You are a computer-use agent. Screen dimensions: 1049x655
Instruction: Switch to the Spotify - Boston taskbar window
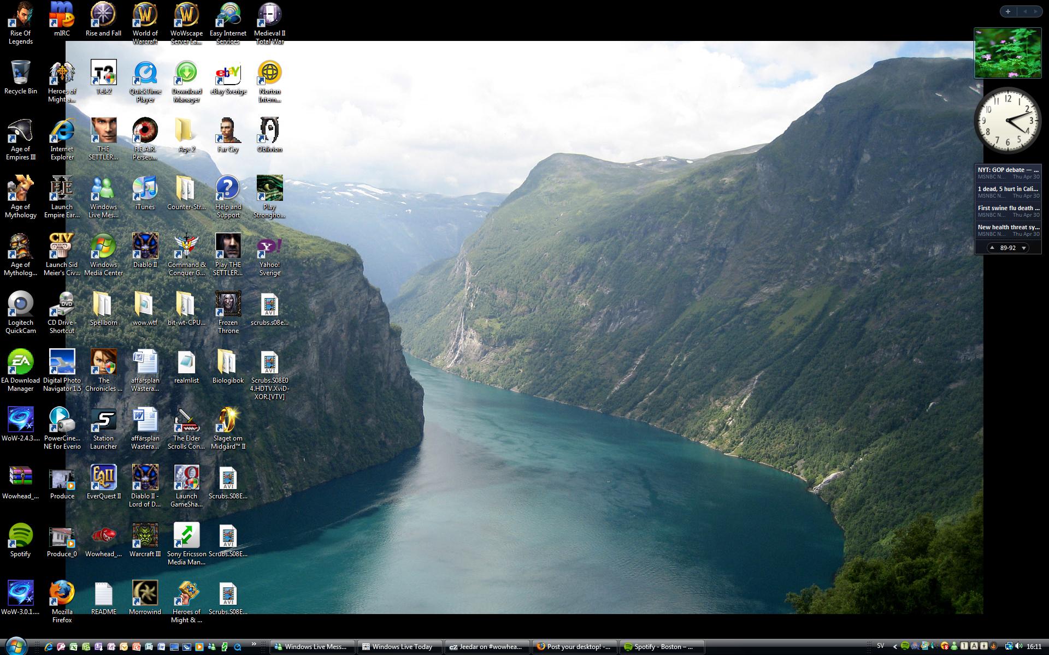pyautogui.click(x=662, y=647)
